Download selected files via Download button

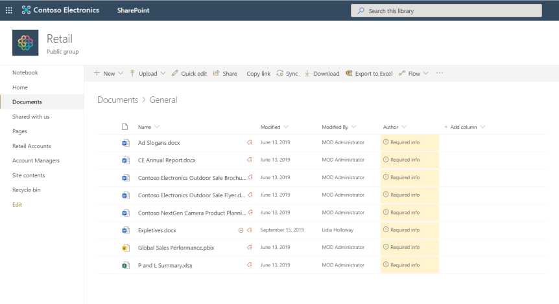coord(322,74)
